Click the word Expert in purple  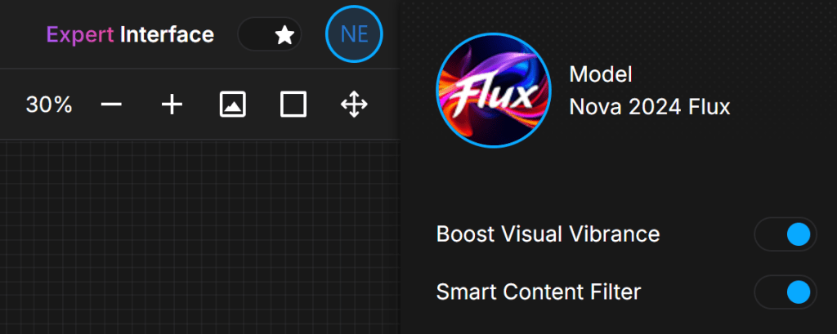(80, 35)
